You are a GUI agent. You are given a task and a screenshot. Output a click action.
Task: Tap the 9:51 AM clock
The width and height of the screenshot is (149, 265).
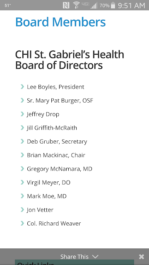point(132,5)
